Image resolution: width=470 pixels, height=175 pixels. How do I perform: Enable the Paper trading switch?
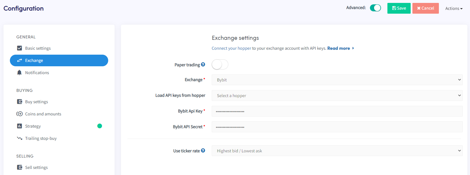coord(220,65)
